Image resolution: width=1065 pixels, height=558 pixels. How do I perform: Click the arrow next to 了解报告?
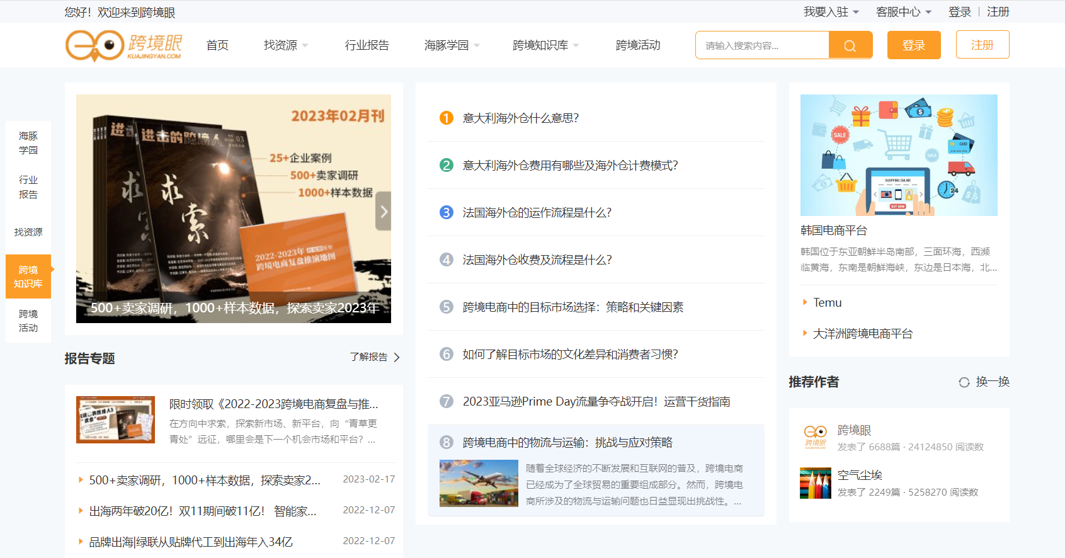397,357
